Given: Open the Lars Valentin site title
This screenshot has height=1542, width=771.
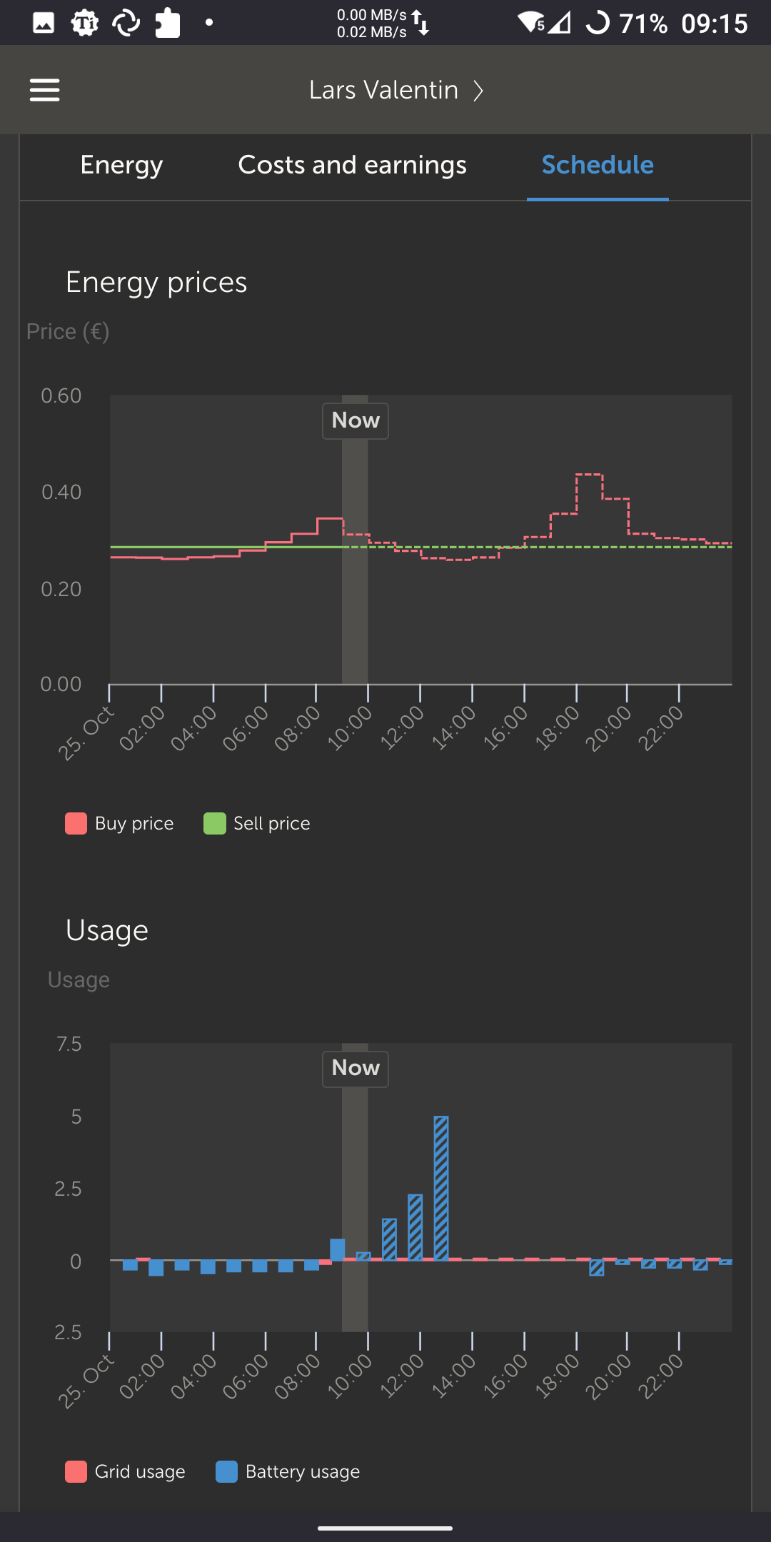Looking at the screenshot, I should point(383,90).
